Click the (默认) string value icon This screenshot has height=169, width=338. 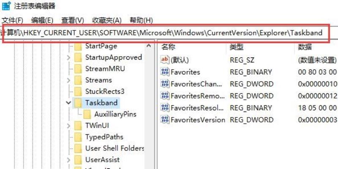pyautogui.click(x=165, y=60)
